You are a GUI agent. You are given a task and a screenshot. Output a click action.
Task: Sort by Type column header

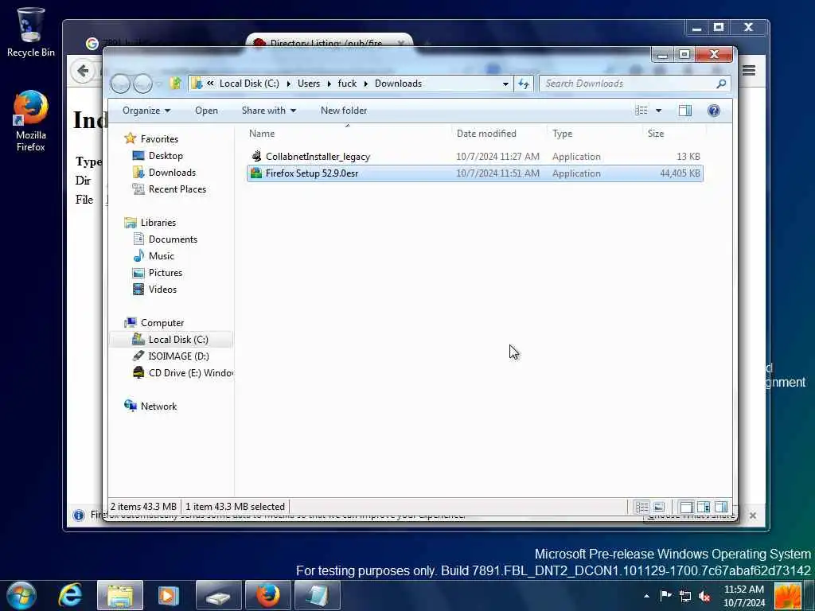point(594,134)
